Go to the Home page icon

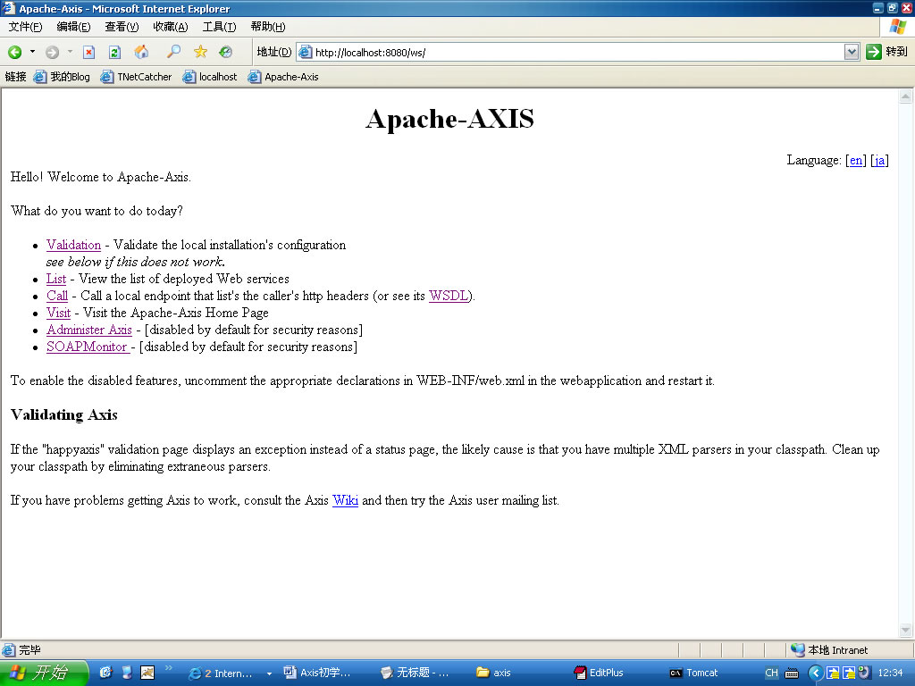coord(141,53)
